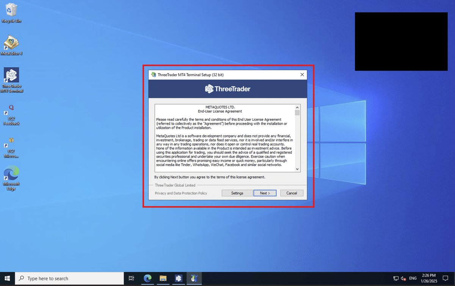Select the EC2 Feedback desktop shortcut
Image resolution: width=455 pixels, height=286 pixels.
[11, 115]
